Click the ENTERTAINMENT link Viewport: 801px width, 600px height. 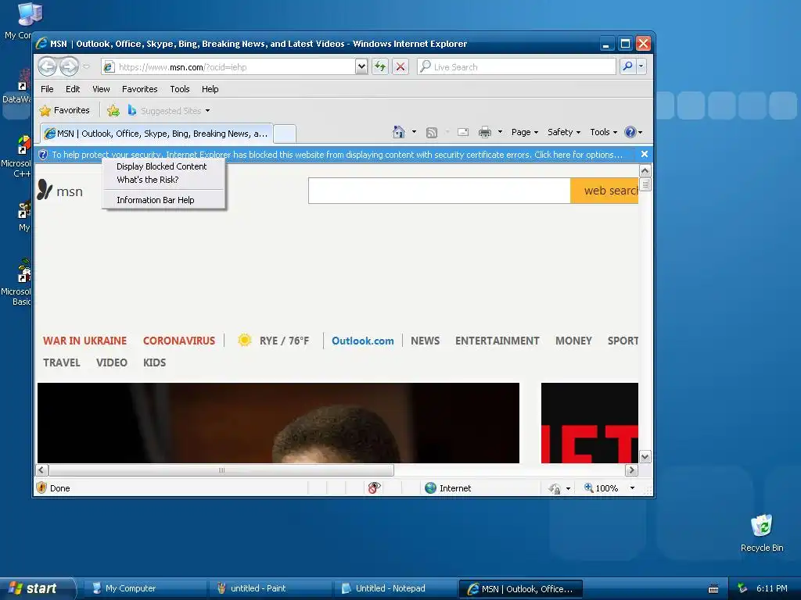[x=497, y=341]
